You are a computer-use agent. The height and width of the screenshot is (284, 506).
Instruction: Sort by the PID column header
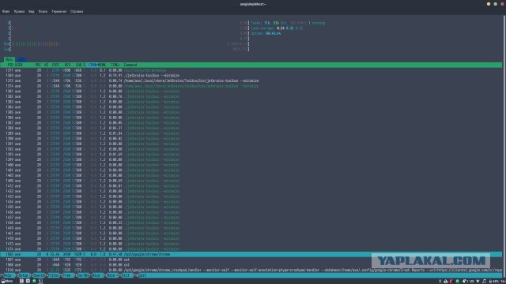point(10,65)
